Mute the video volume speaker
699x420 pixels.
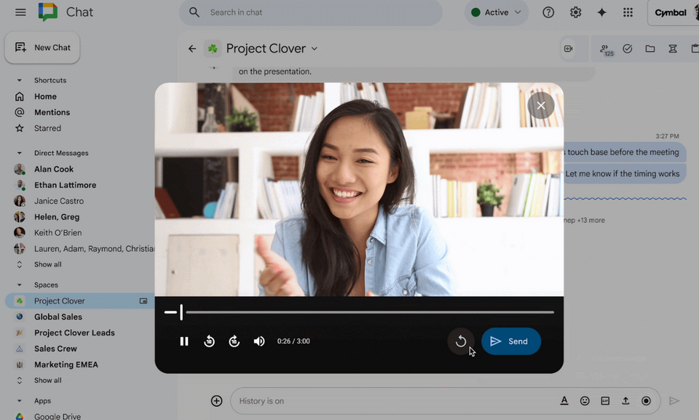point(259,341)
